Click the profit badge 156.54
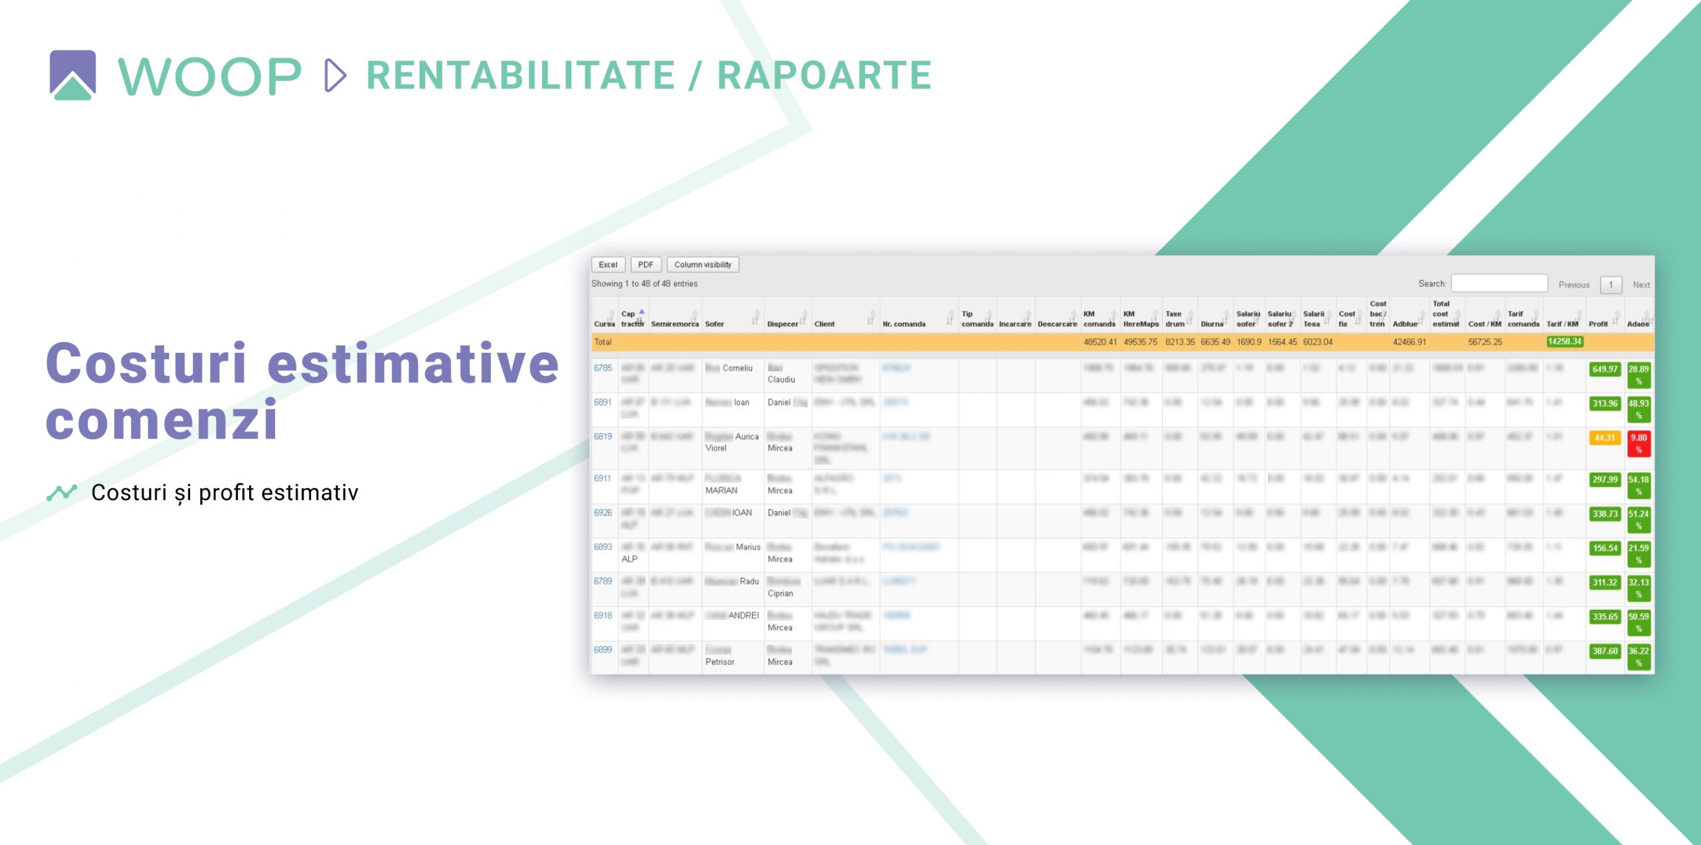The image size is (1701, 845). [1605, 549]
